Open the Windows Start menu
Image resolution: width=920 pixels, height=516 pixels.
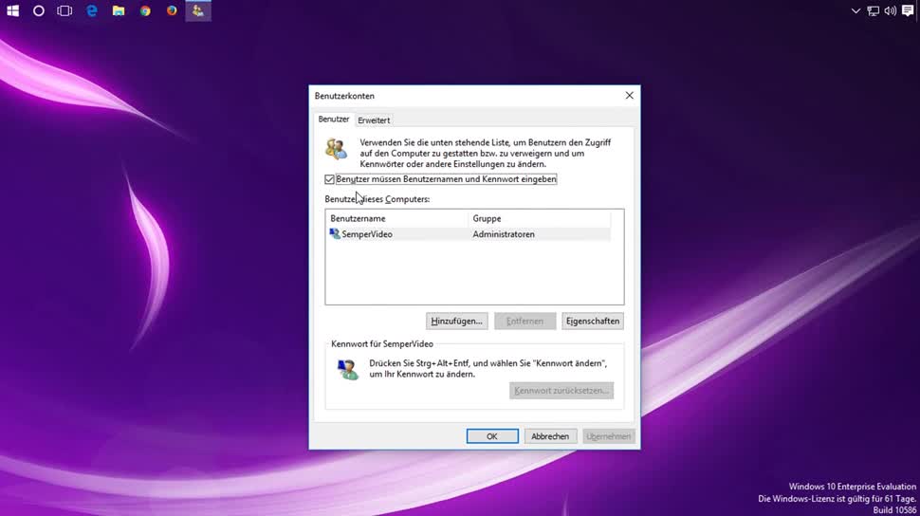(x=12, y=10)
